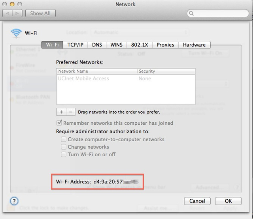Click the magnifier icon in search
The height and width of the screenshot is (219, 253).
pos(191,13)
